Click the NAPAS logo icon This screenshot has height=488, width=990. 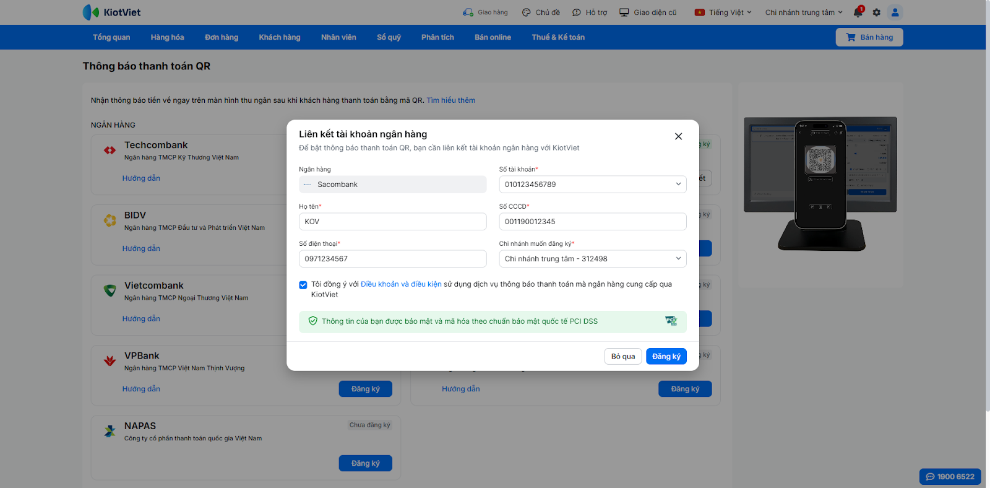pyautogui.click(x=110, y=431)
